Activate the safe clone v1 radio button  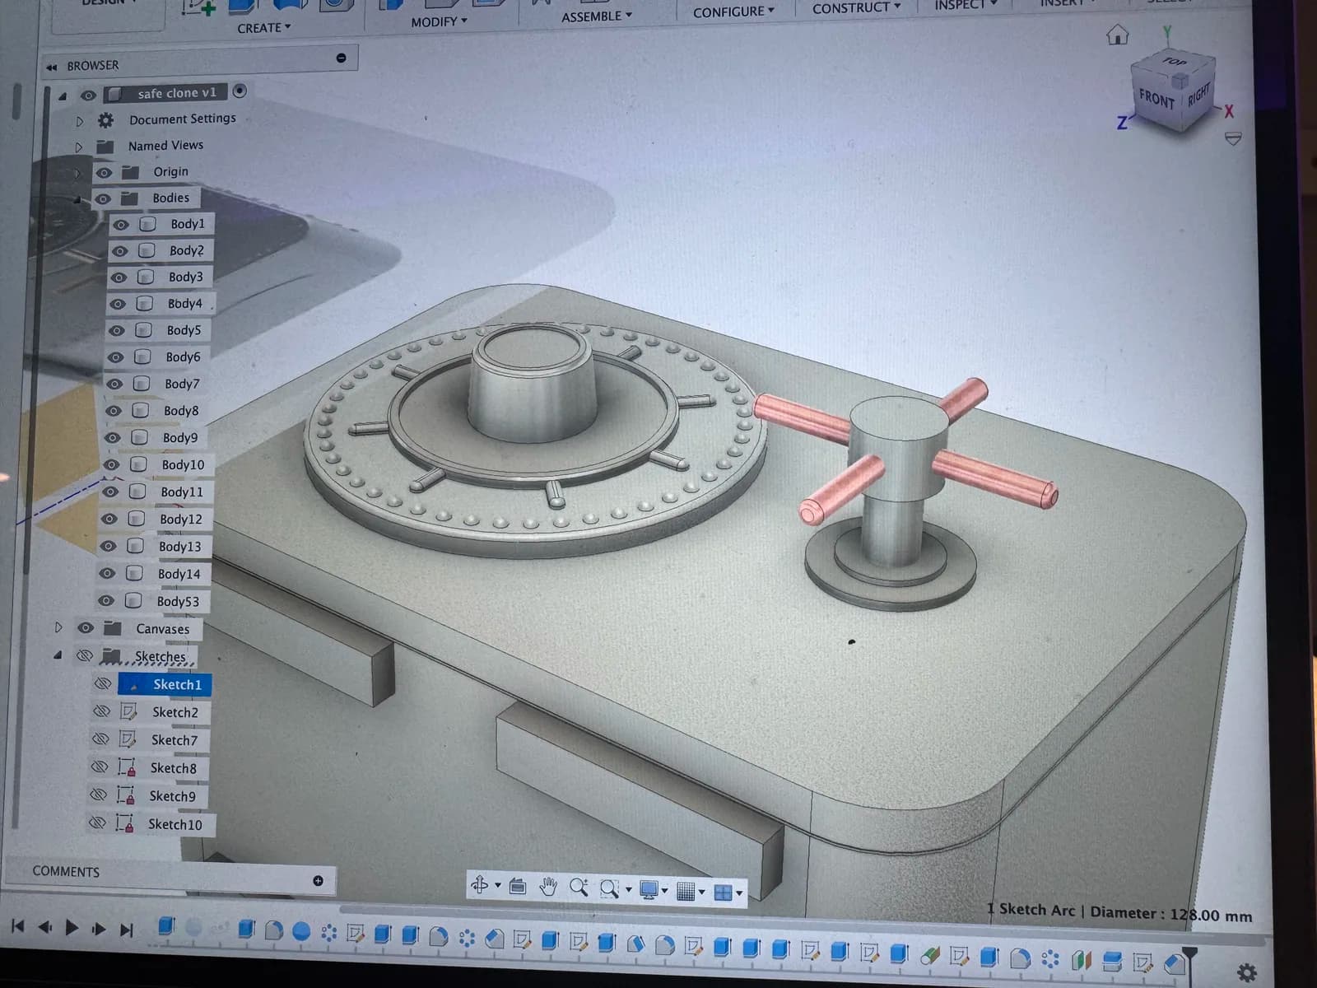click(240, 91)
